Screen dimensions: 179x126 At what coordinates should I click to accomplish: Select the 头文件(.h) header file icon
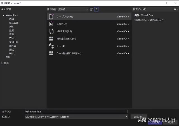pyautogui.click(x=51, y=24)
